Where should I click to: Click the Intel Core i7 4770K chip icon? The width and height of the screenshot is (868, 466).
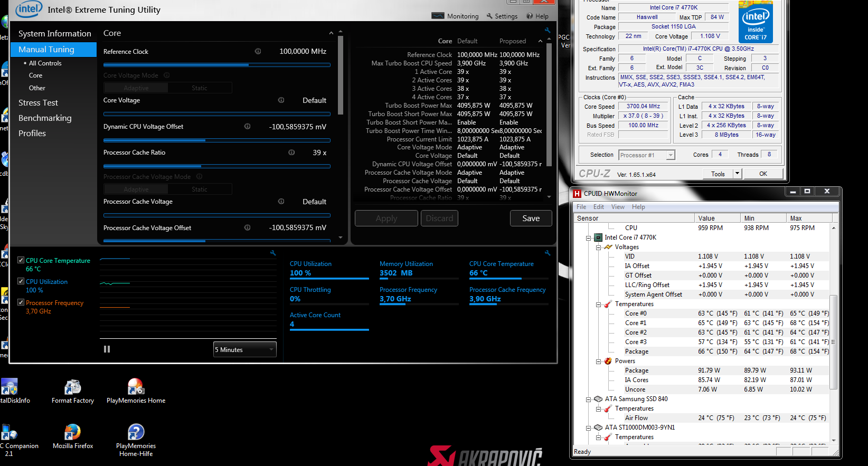[598, 237]
